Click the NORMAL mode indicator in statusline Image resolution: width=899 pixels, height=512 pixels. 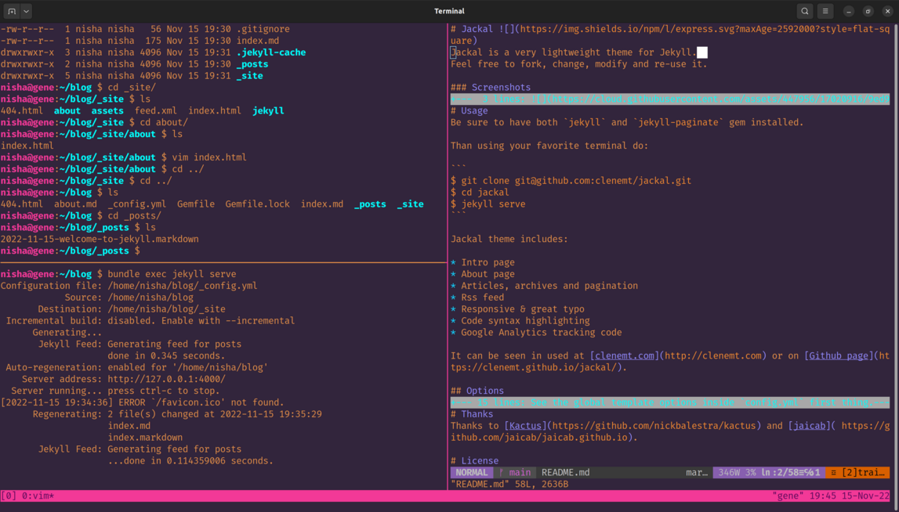pos(471,473)
